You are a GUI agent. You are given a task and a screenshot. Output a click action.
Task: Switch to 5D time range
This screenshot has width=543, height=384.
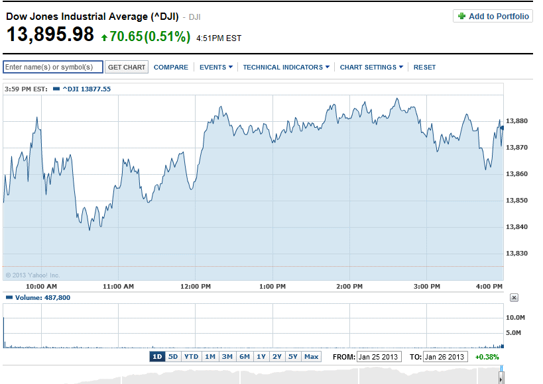[x=173, y=356]
